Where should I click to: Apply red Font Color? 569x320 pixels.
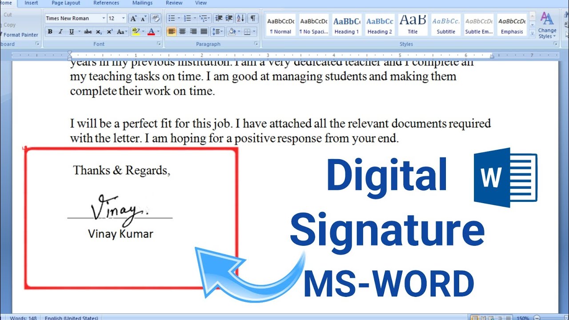click(x=151, y=32)
